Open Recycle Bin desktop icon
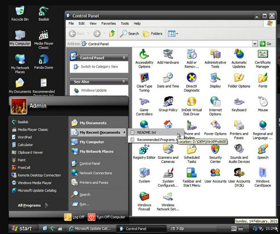The width and height of the screenshot is (280, 234). point(20,14)
